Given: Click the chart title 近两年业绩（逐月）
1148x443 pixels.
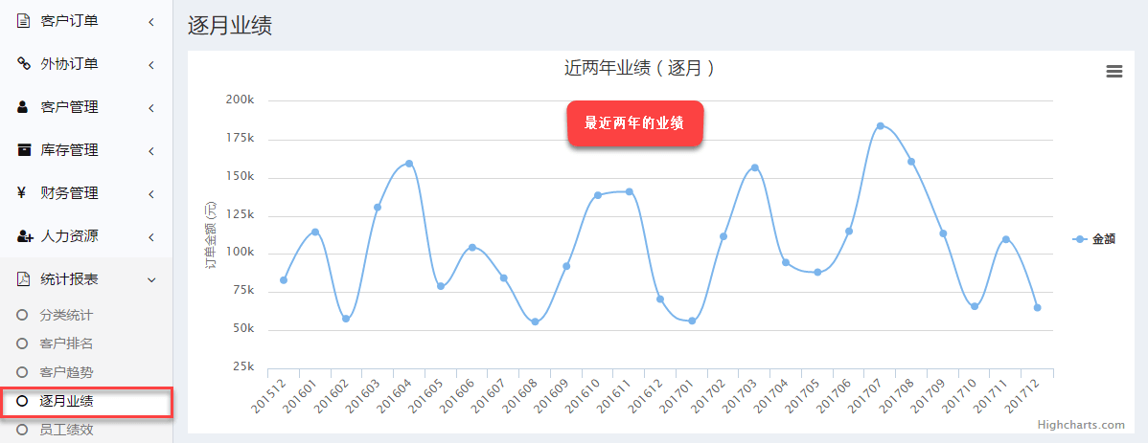Looking at the screenshot, I should [640, 68].
